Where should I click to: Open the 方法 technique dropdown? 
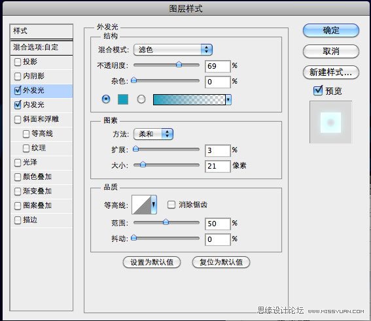click(153, 134)
